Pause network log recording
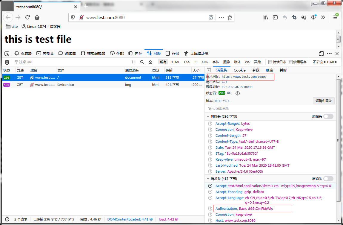Screen dimensions: 343x225 point(134,62)
